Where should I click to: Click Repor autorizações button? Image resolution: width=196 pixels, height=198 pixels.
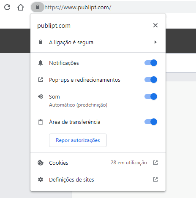point(78,140)
